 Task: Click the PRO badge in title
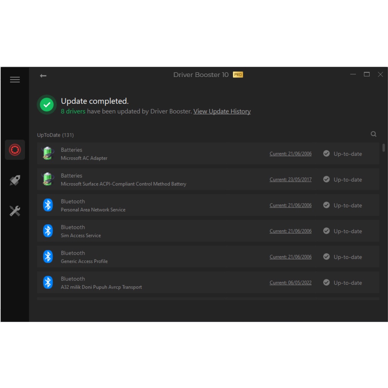[238, 75]
